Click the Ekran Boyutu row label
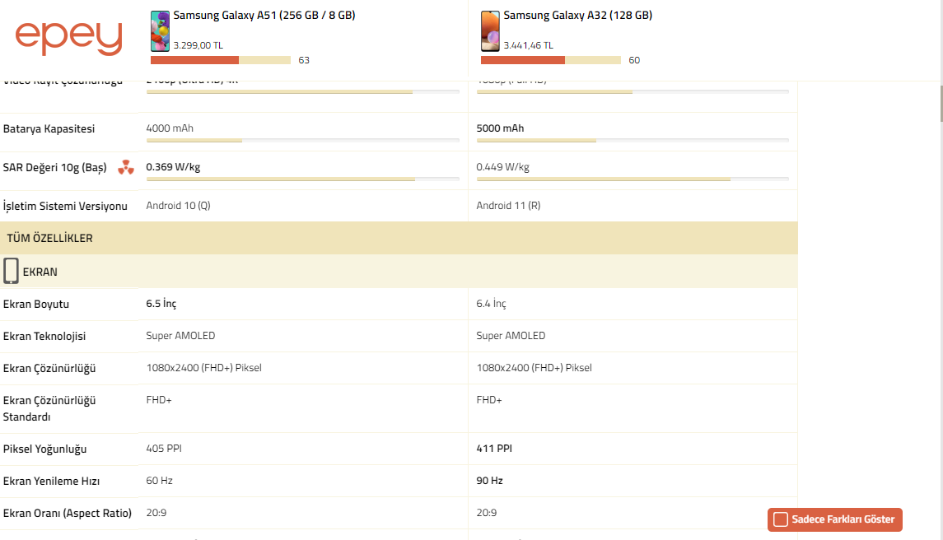The height and width of the screenshot is (540, 943). (x=36, y=305)
